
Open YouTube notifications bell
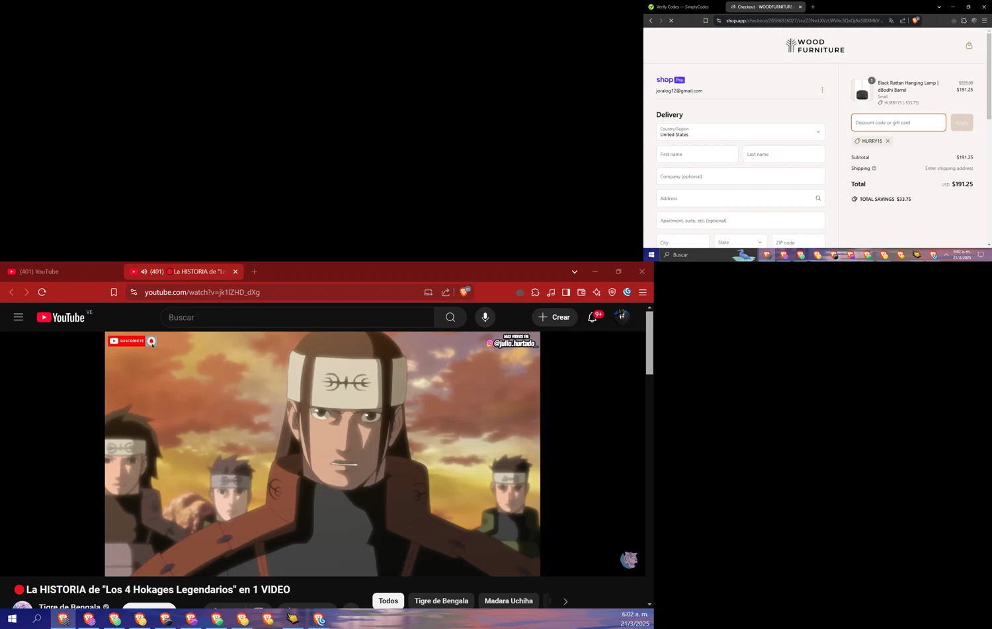(x=593, y=318)
